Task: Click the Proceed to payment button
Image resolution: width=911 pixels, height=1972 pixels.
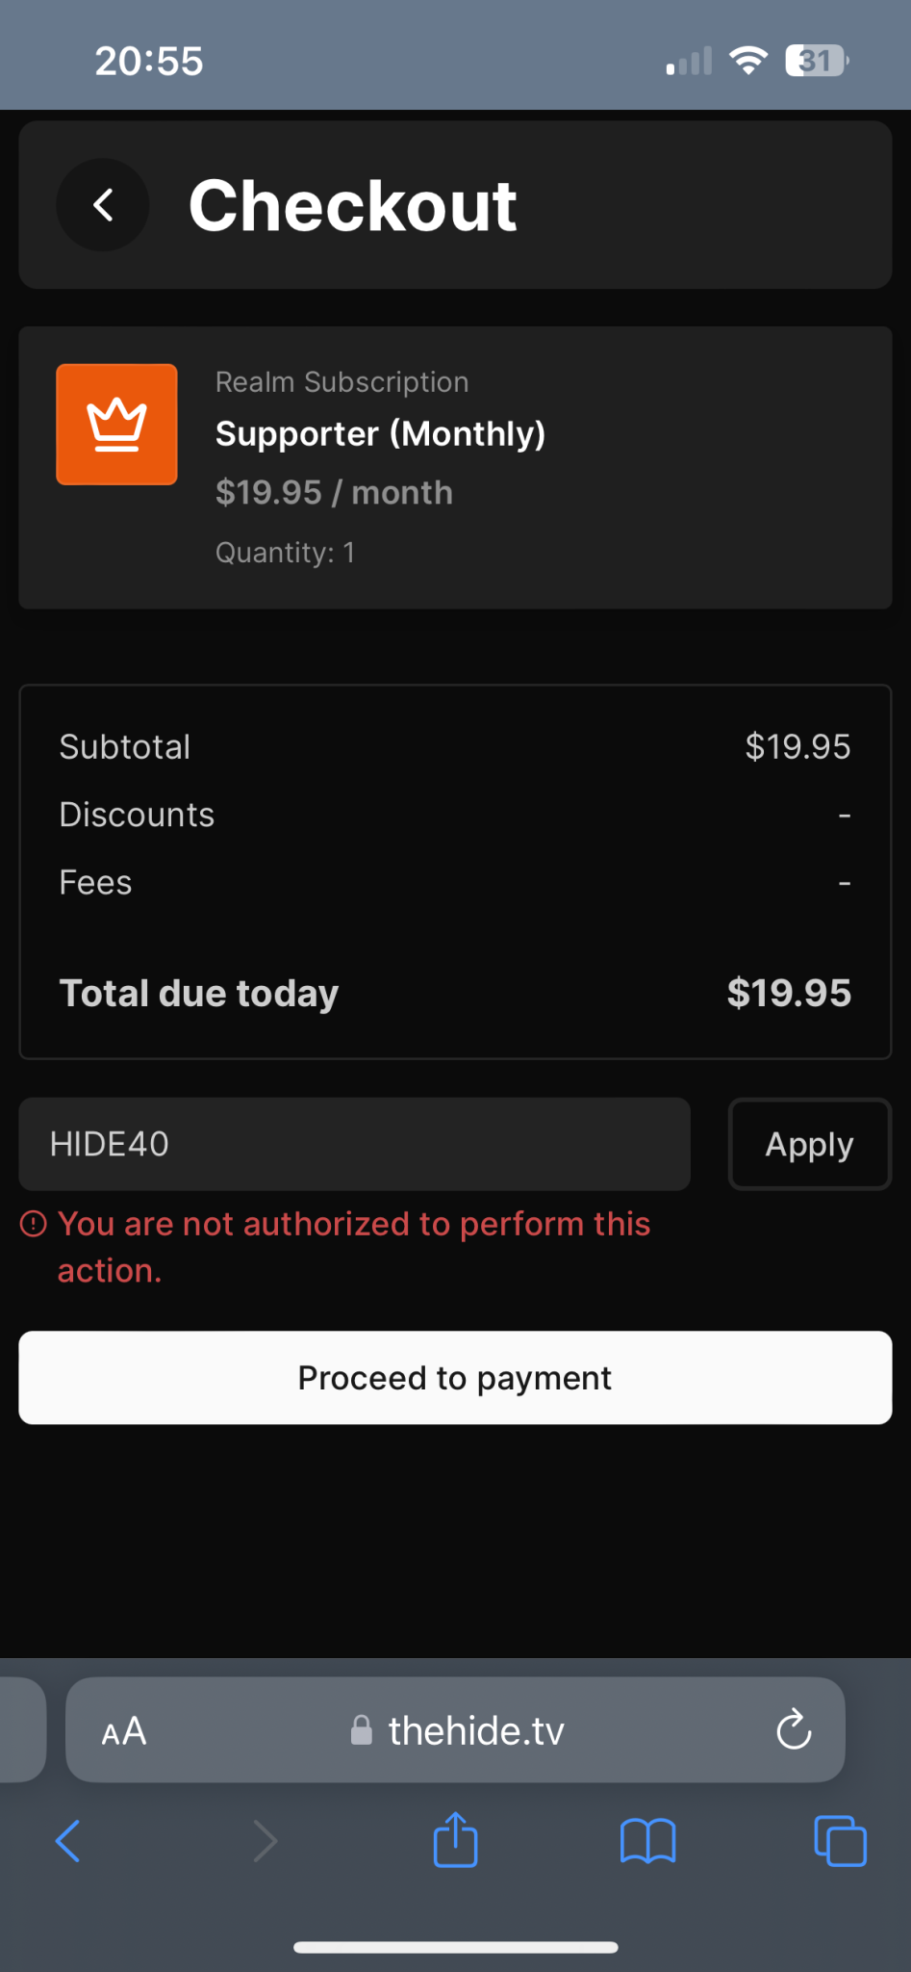Action: (455, 1378)
